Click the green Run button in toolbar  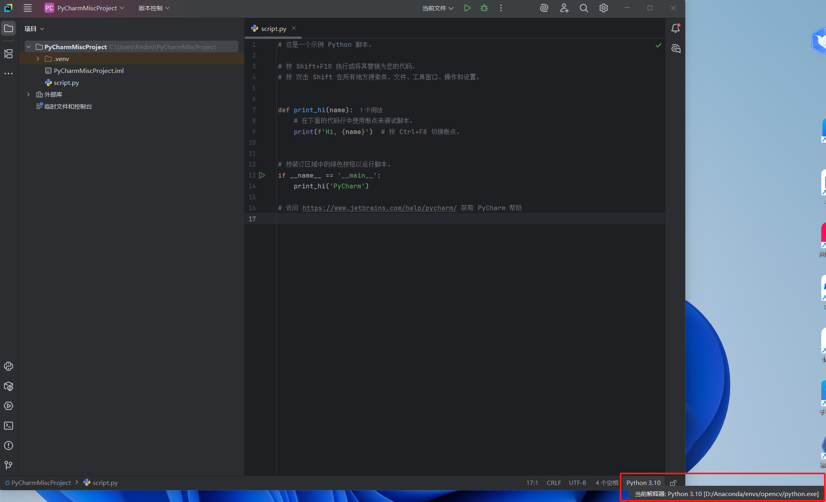click(467, 8)
